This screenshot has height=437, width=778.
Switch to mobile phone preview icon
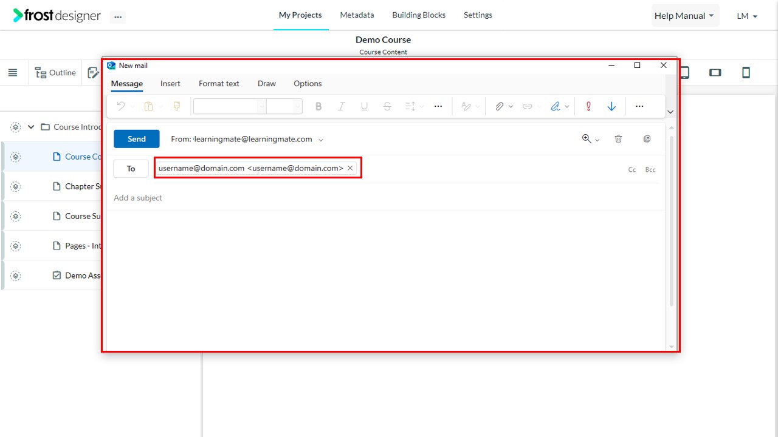(746, 73)
